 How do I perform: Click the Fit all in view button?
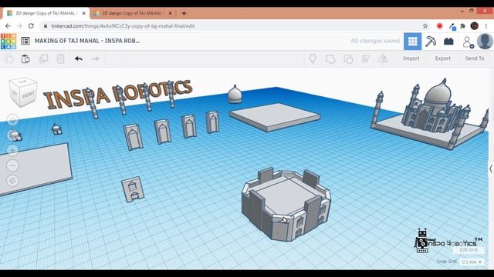13,135
